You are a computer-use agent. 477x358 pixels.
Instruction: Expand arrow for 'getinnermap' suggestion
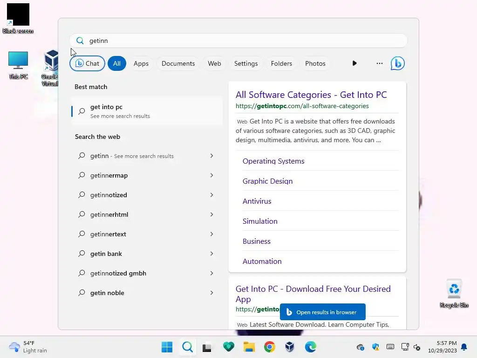(x=212, y=175)
